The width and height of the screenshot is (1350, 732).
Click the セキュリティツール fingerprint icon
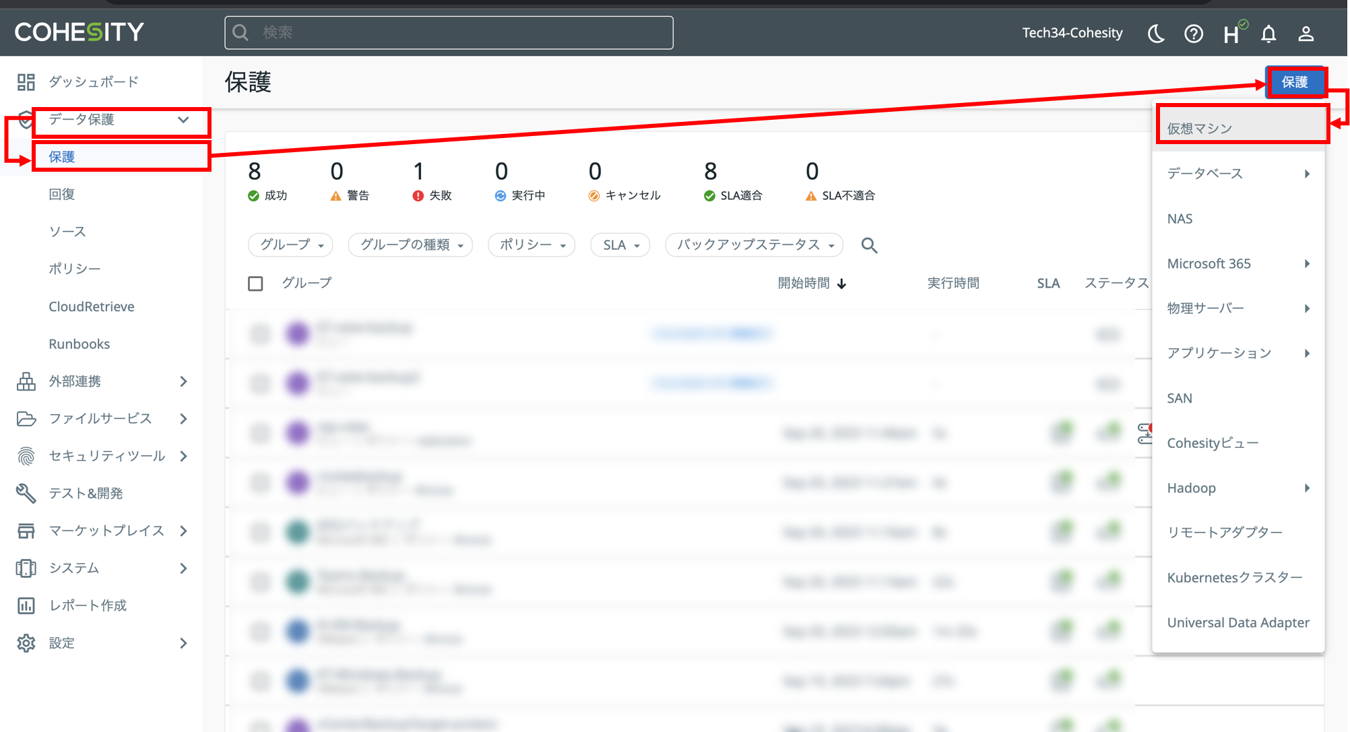point(26,457)
